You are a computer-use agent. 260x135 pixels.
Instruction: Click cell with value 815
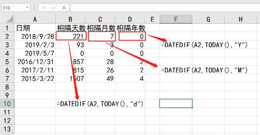point(70,70)
